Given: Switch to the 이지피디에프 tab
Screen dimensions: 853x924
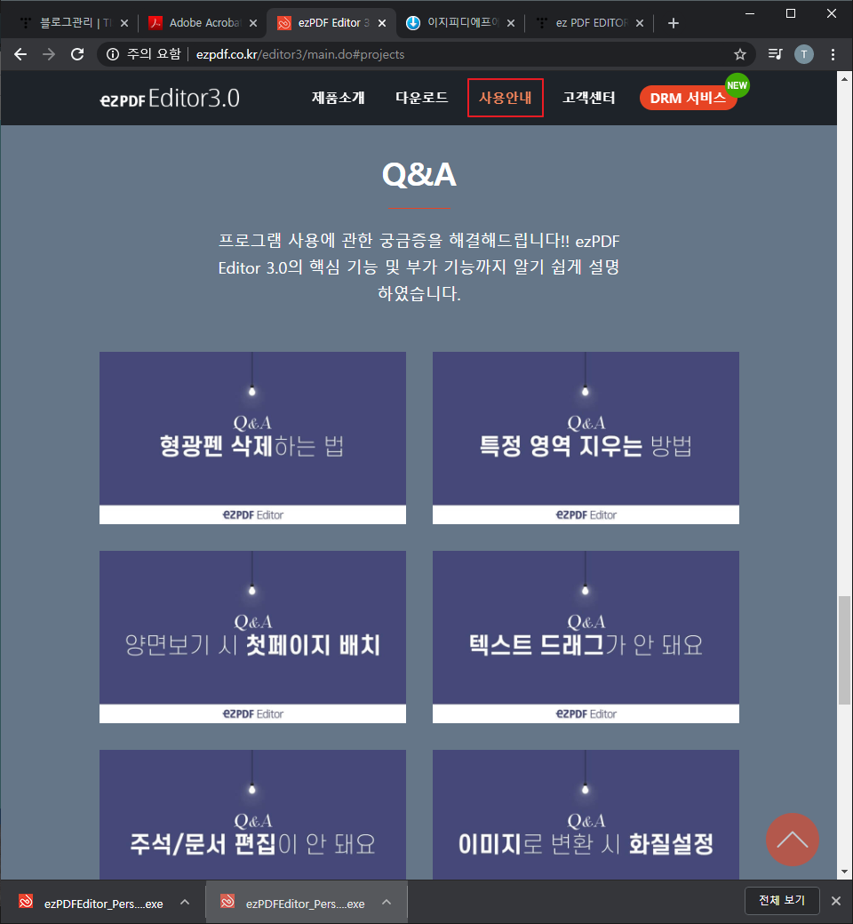Looking at the screenshot, I should (x=460, y=23).
